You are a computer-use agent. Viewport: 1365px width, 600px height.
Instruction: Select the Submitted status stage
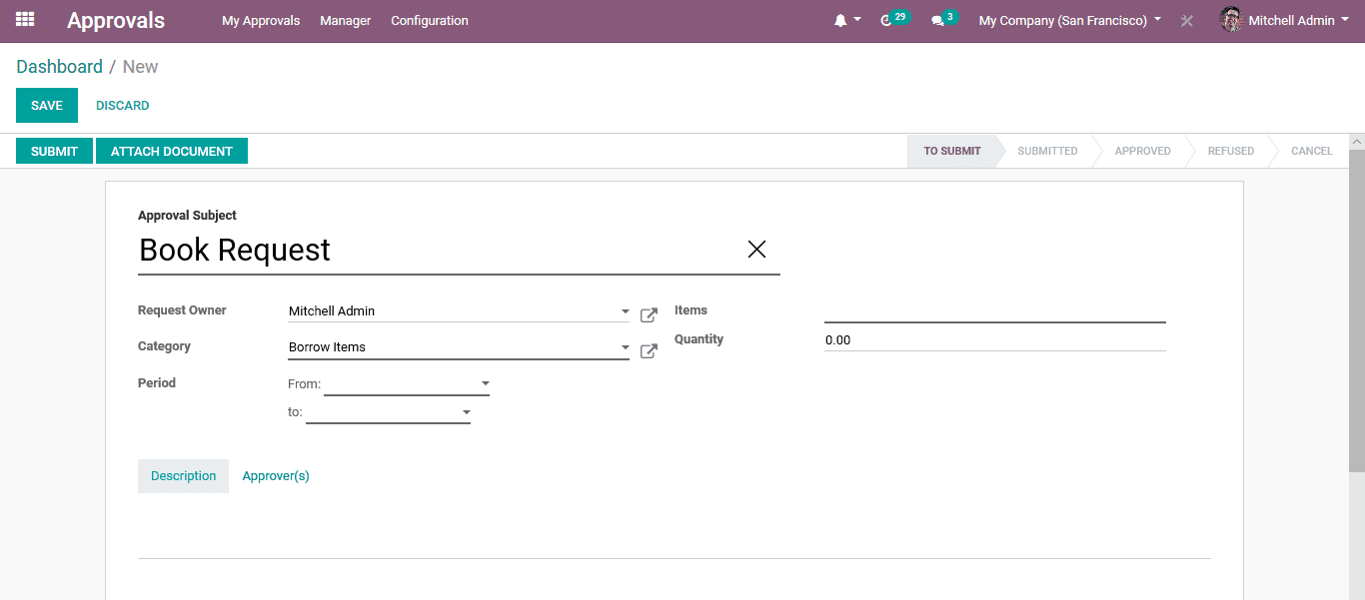(x=1047, y=151)
